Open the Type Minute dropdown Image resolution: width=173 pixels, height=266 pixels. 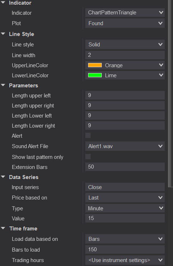pos(125,208)
